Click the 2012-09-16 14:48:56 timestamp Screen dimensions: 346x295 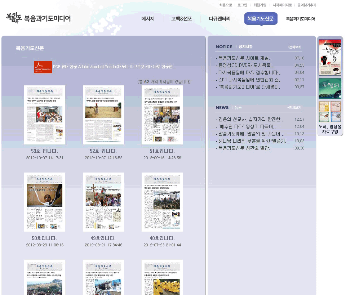point(162,158)
